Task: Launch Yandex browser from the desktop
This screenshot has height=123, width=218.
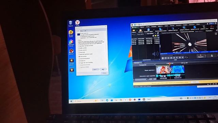Action: (77, 23)
